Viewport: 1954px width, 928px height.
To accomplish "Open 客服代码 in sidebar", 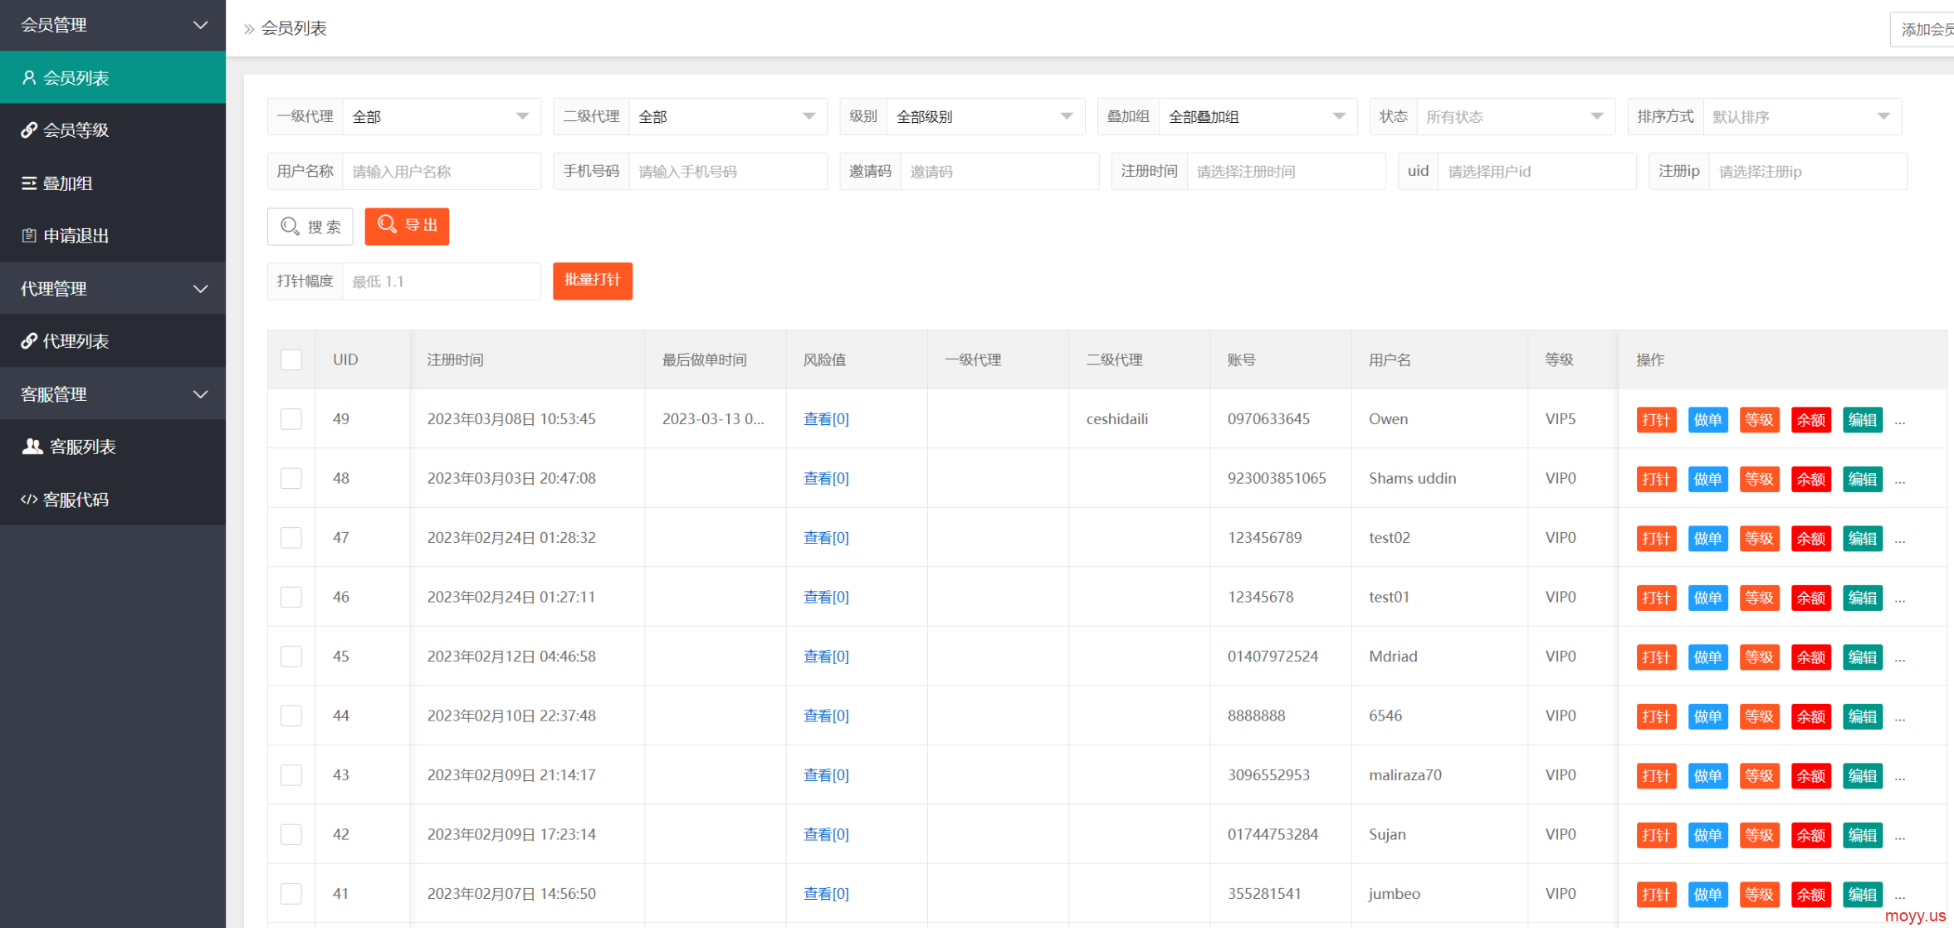I will [113, 500].
